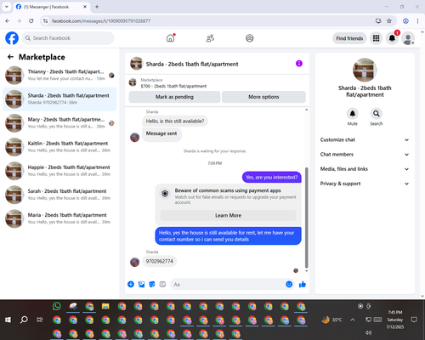The image size is (425, 340).
Task: Show hidden system tray icons
Action: [353, 320]
